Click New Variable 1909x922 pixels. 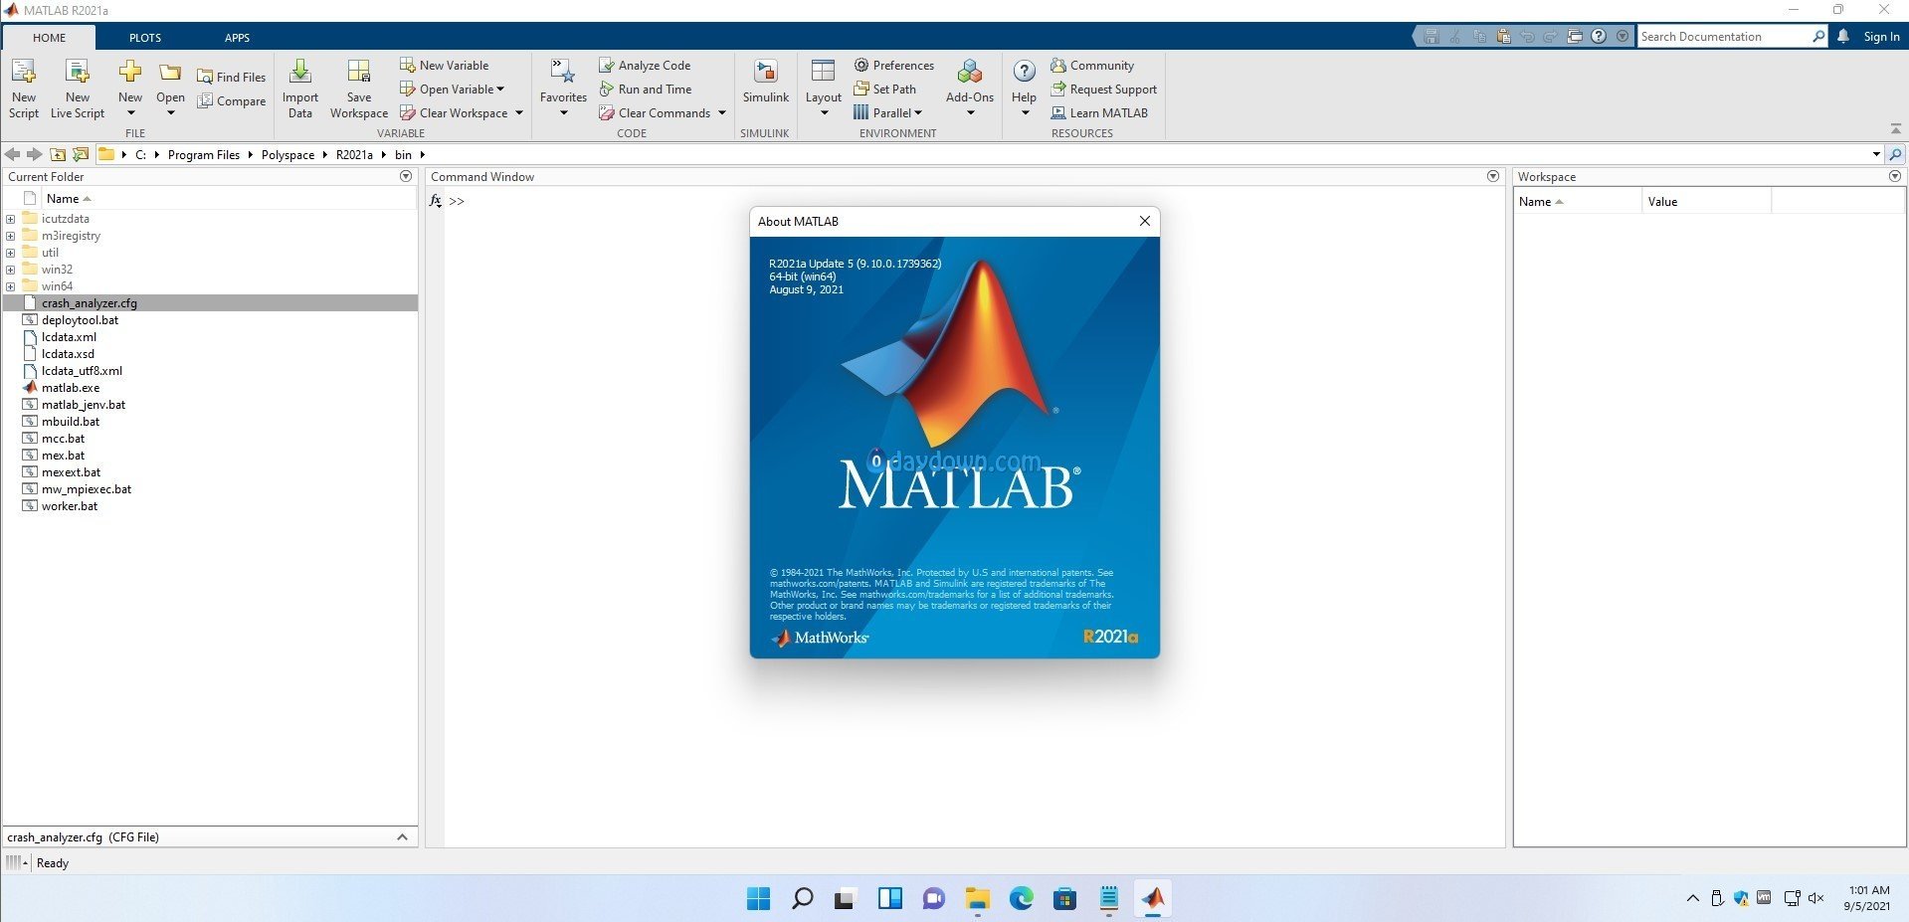[x=445, y=65]
